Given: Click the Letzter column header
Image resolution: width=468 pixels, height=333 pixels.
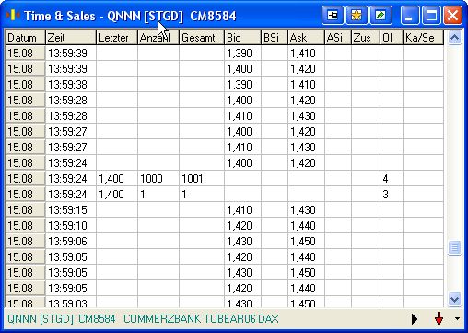Looking at the screenshot, I should (117, 38).
